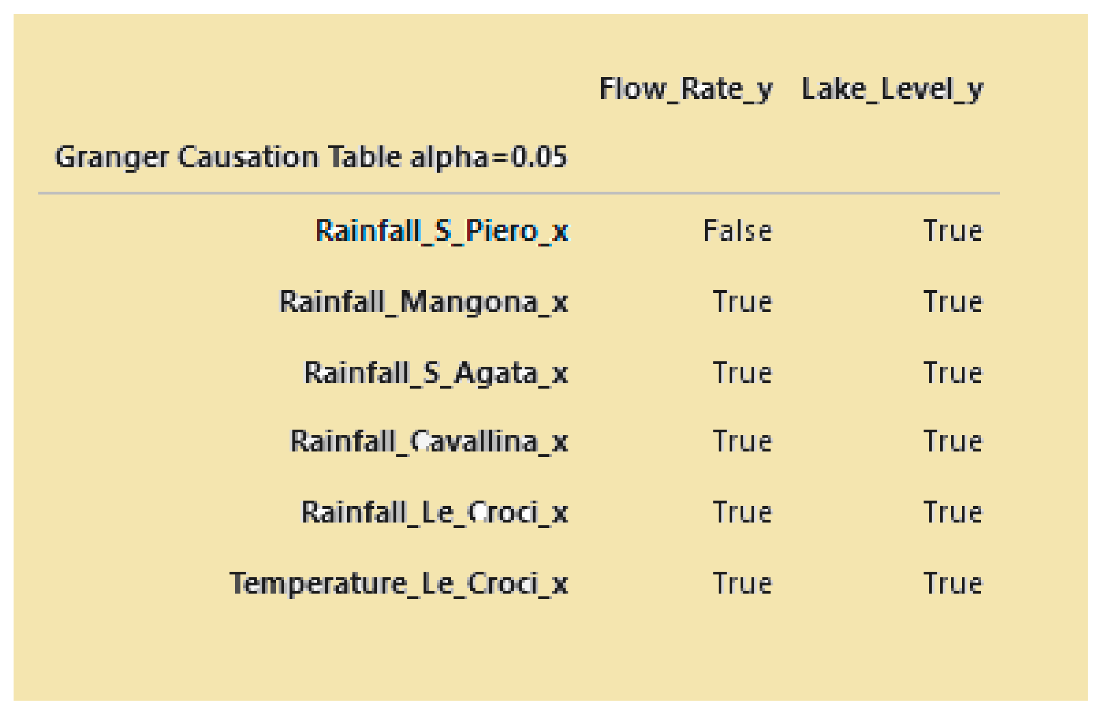Click Flow_Rate_y True value for Rainfall_S_Agata_x
1103x712 pixels.
click(743, 373)
